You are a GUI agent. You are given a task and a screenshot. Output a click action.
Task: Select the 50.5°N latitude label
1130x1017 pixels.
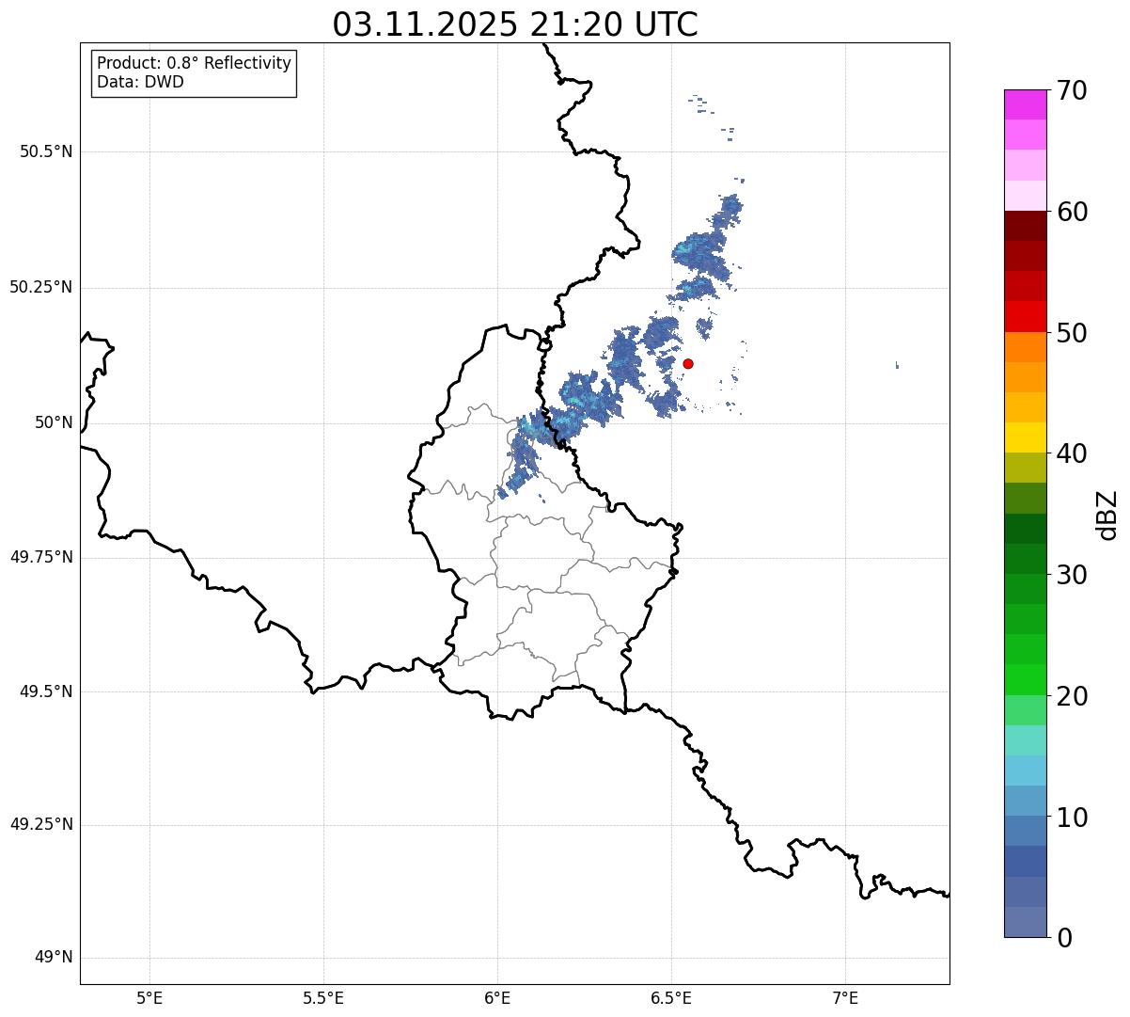pyautogui.click(x=46, y=152)
